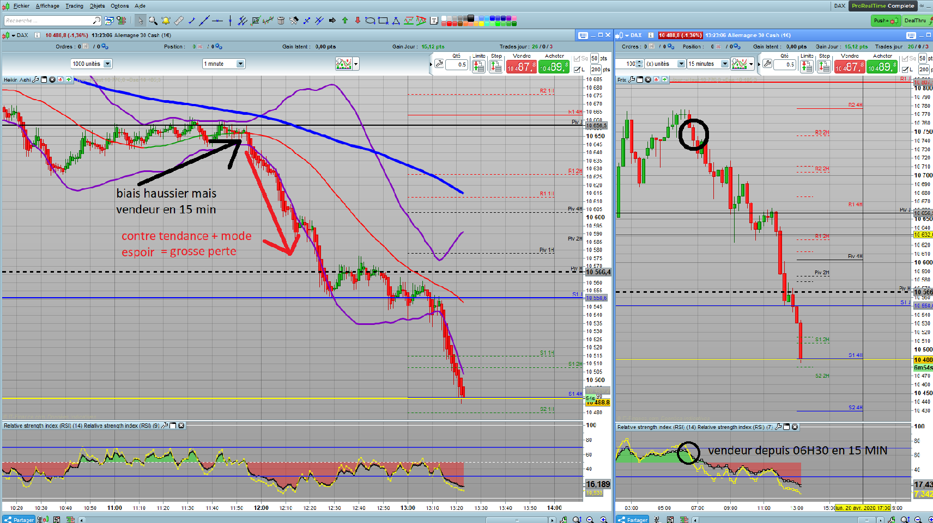
Task: Click the green Acheter button in left chart
Action: 554,66
